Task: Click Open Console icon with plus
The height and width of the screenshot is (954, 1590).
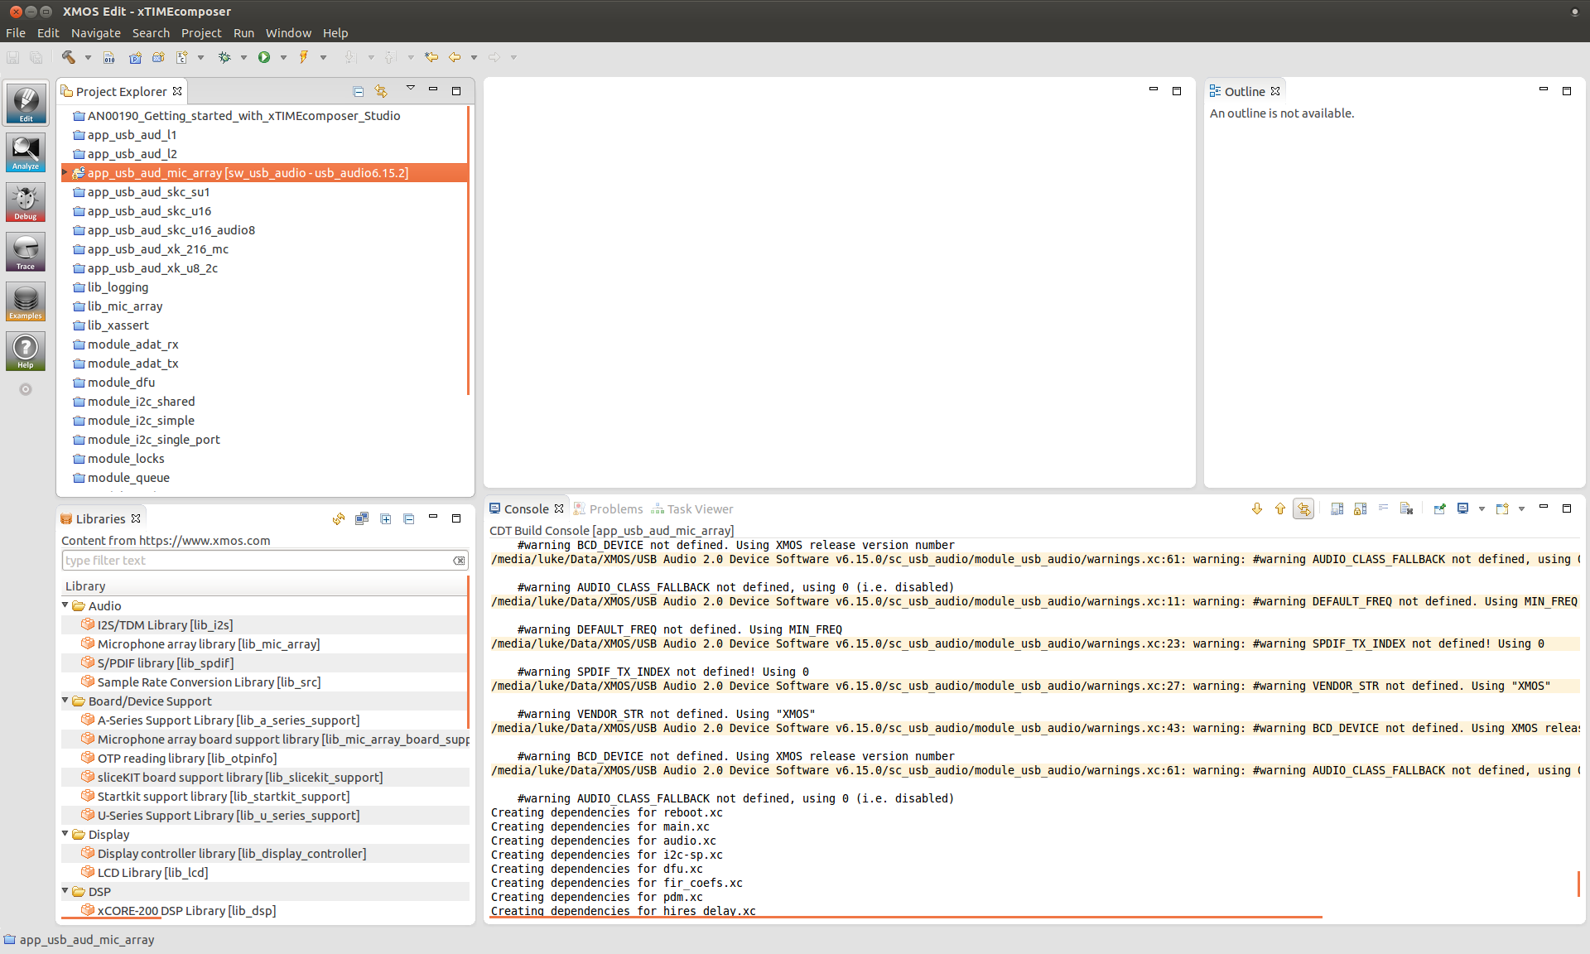Action: click(x=1502, y=508)
